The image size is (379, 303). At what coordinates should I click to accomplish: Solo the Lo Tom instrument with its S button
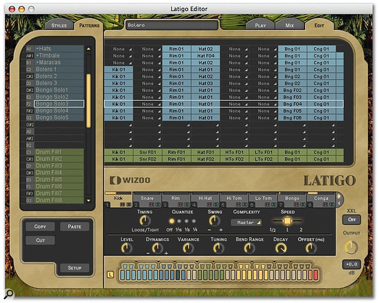[x=273, y=205]
